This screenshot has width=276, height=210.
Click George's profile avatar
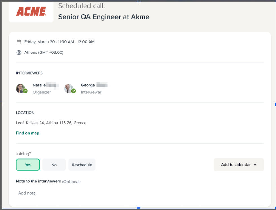click(x=69, y=88)
